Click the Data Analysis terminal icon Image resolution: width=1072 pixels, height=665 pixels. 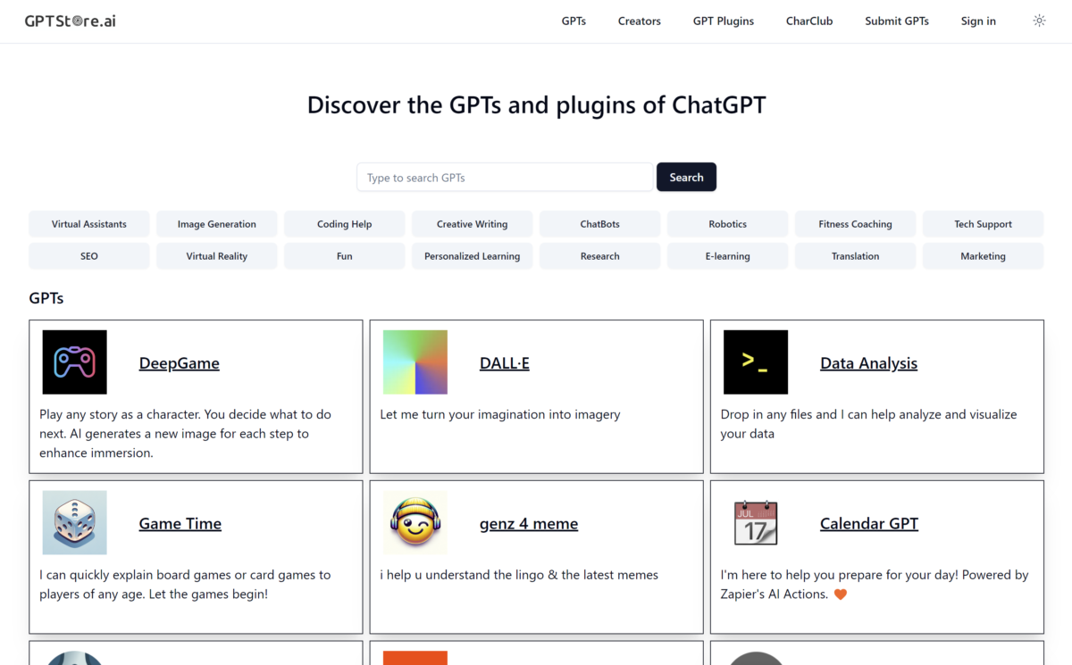(x=756, y=362)
